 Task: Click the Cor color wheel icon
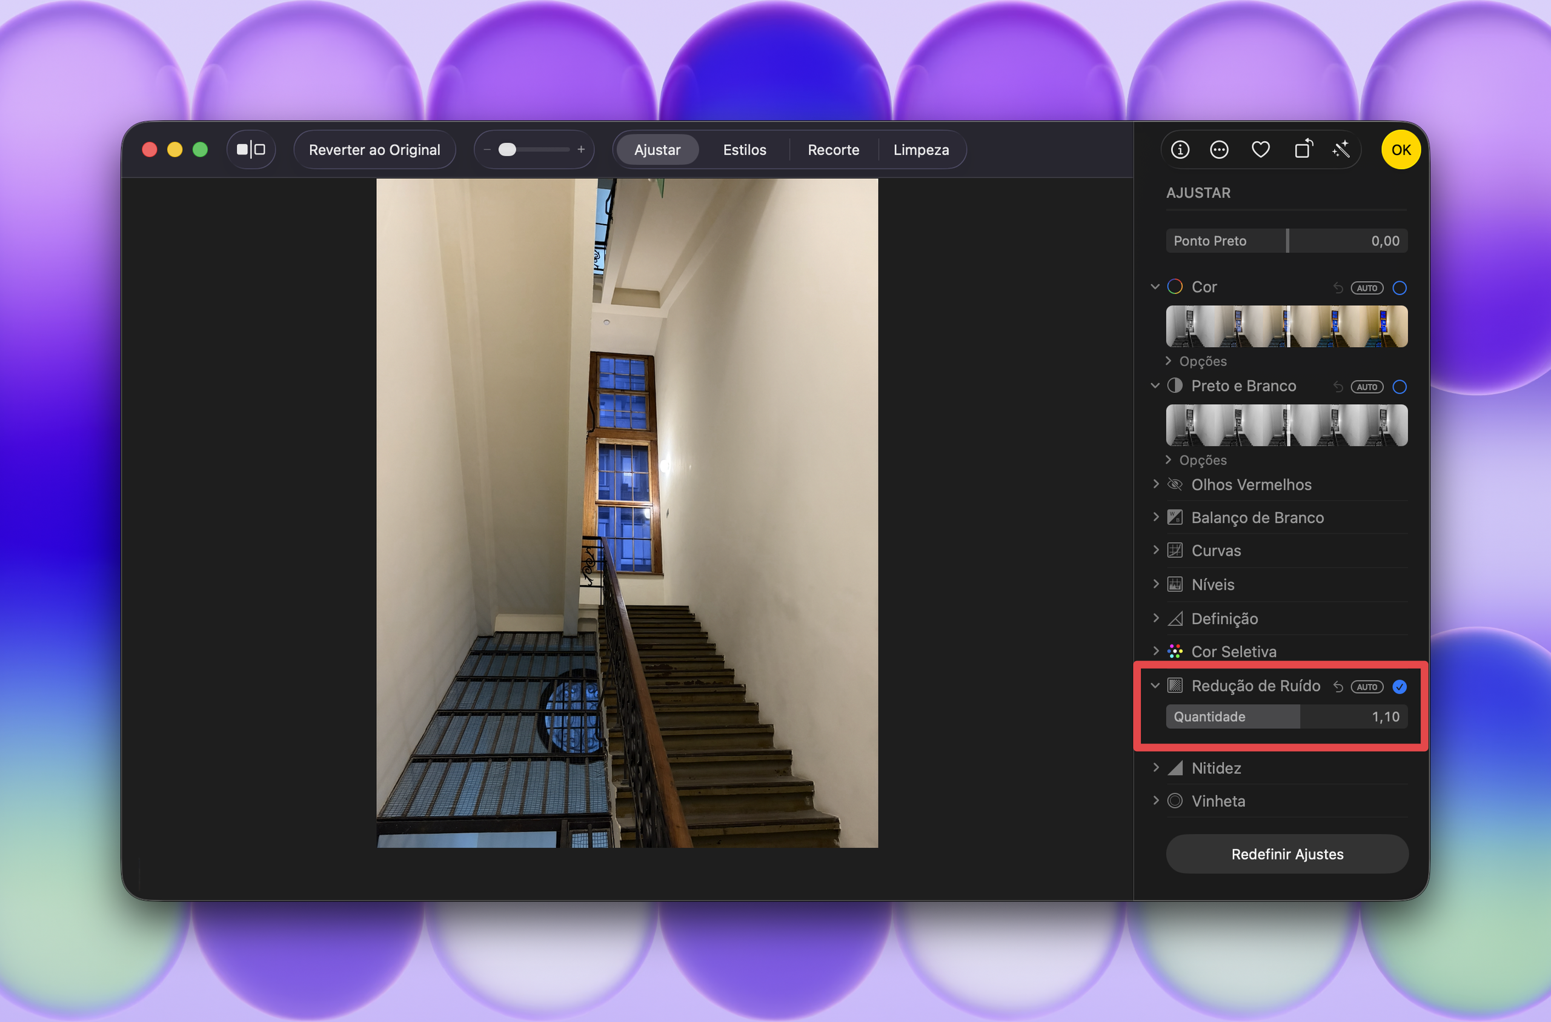pyautogui.click(x=1174, y=287)
